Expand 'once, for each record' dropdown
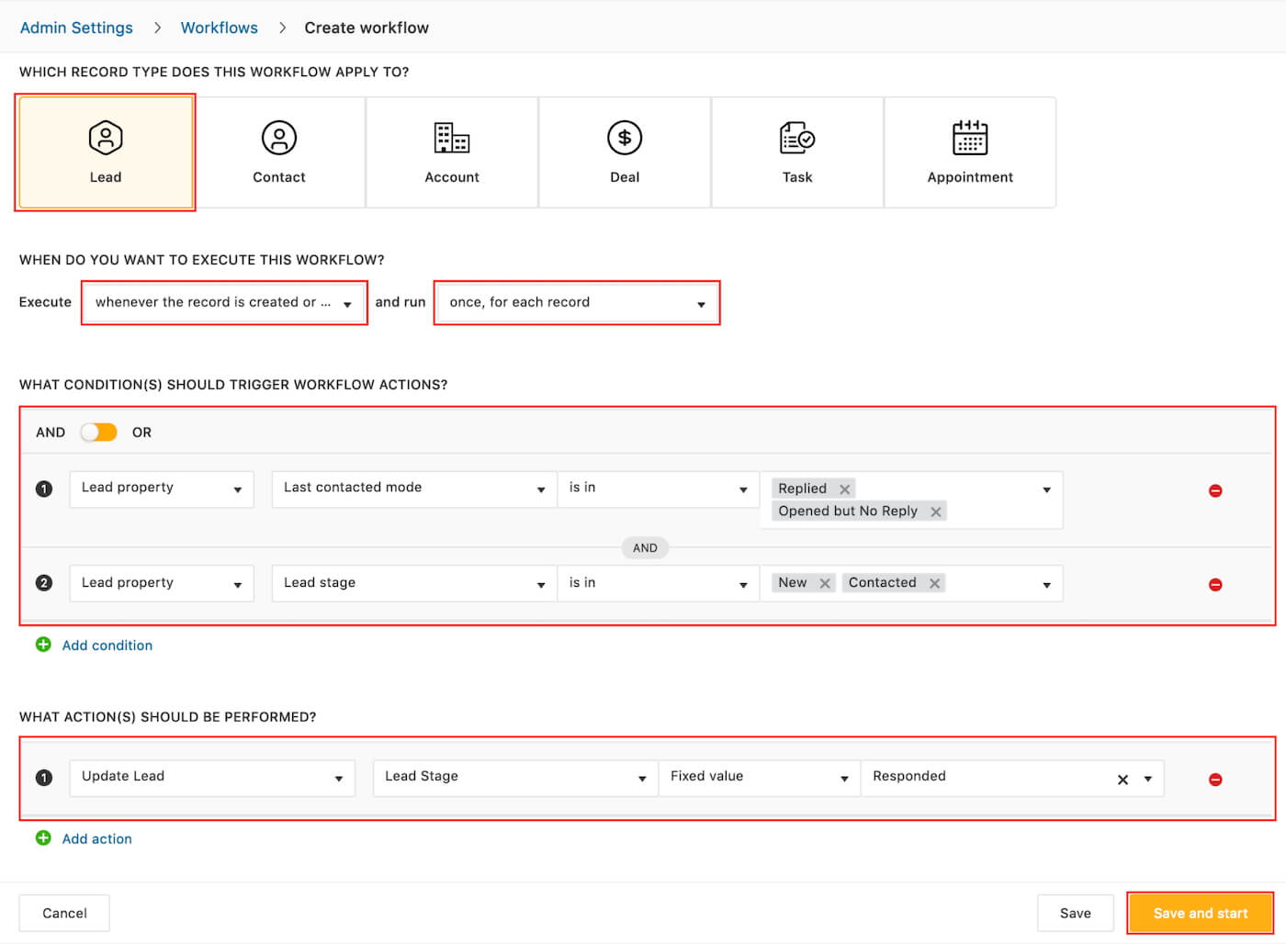1286x944 pixels. coord(577,303)
